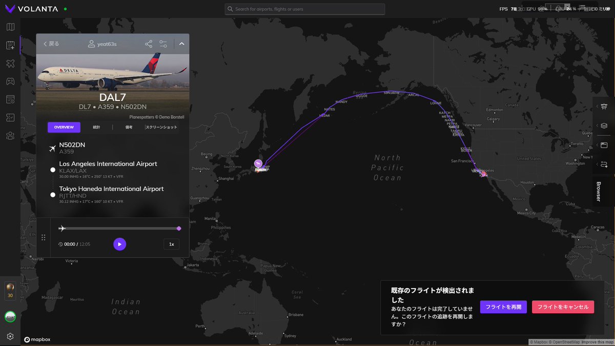Open the DL7 flight number link

pyautogui.click(x=85, y=107)
